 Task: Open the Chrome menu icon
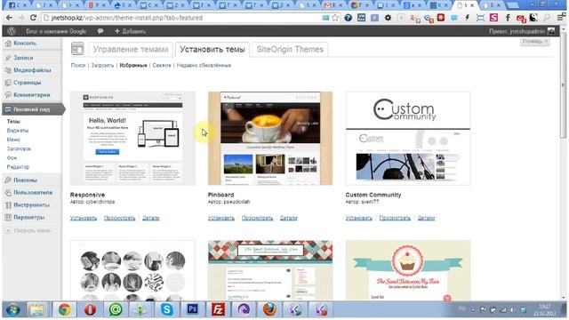click(x=561, y=18)
